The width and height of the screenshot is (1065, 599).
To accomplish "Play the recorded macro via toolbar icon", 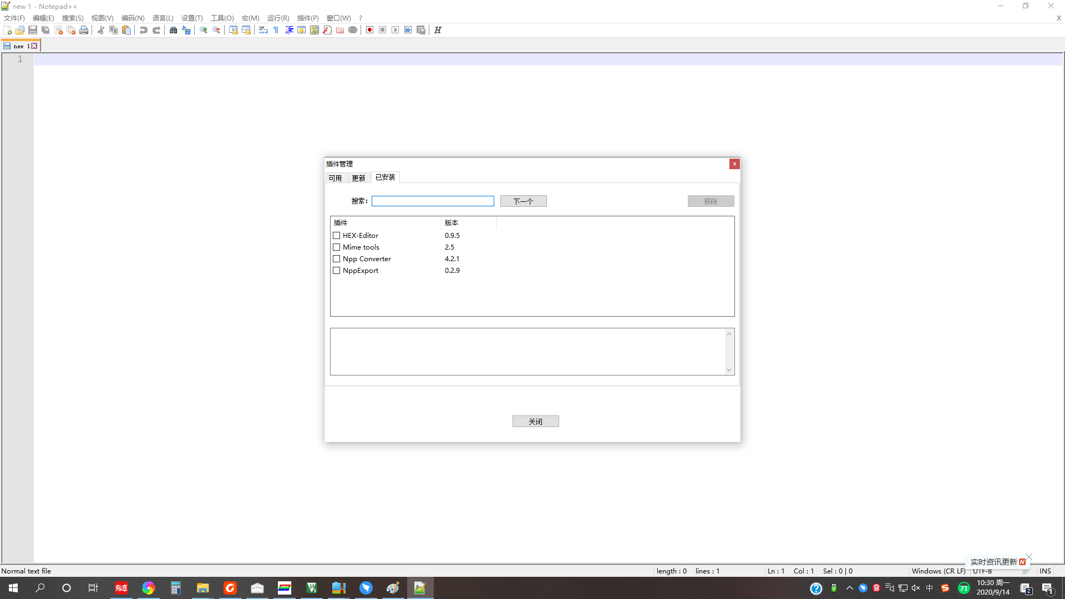I will (x=395, y=30).
